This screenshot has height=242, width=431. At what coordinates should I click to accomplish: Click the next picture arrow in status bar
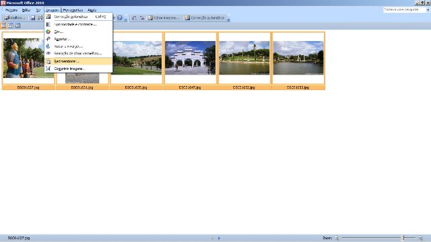[219, 238]
